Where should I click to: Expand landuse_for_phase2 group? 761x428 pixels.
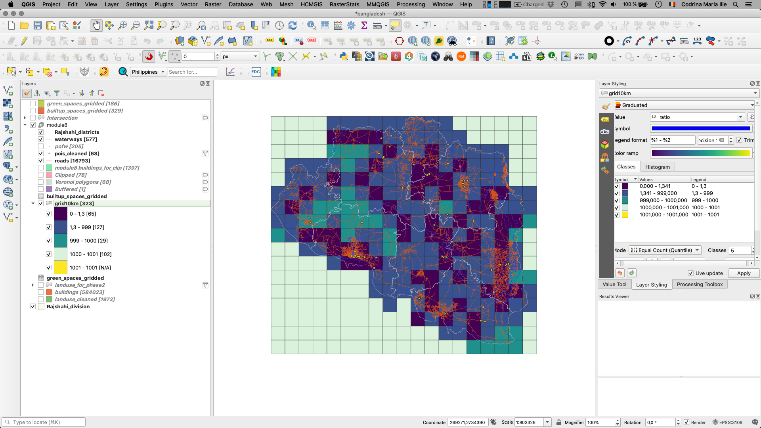point(33,285)
